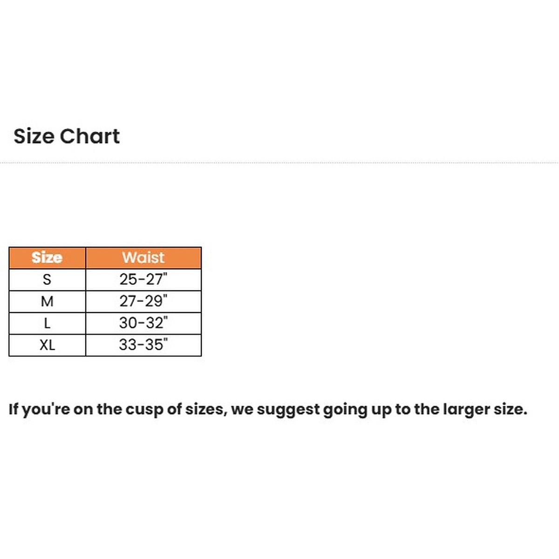This screenshot has width=559, height=559.
Task: Select the 25-27" waist value
Action: click(143, 279)
